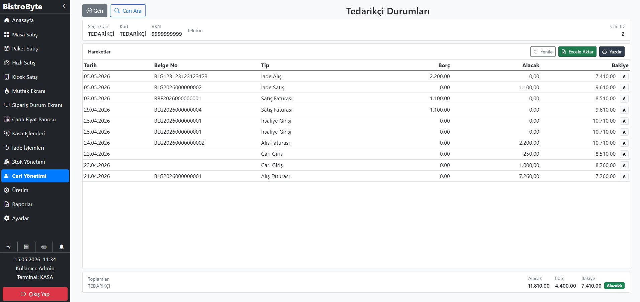Go to Masa Satış menu
Image resolution: width=640 pixels, height=302 pixels.
35,34
